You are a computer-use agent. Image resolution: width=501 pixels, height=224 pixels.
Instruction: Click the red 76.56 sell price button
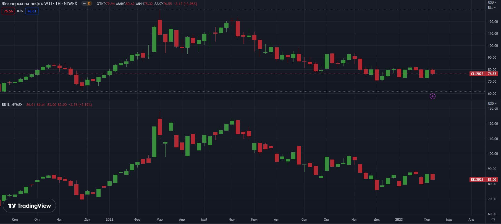8,11
